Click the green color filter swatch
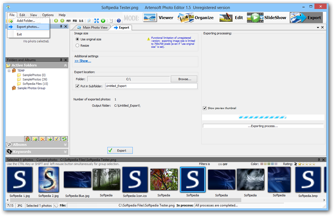This screenshot has height=216, width=334. click(269, 164)
